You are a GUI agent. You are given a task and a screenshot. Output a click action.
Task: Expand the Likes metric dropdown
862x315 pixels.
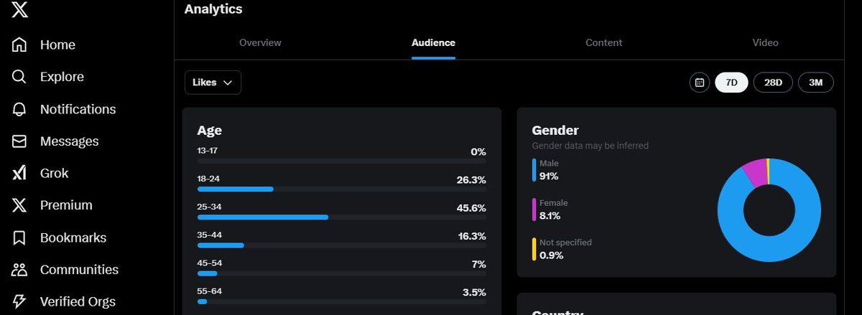pyautogui.click(x=213, y=83)
